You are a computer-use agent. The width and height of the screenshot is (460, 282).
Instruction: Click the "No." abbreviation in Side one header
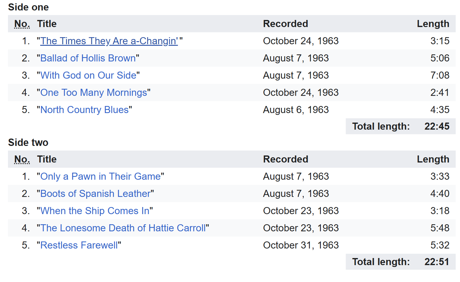click(x=22, y=24)
